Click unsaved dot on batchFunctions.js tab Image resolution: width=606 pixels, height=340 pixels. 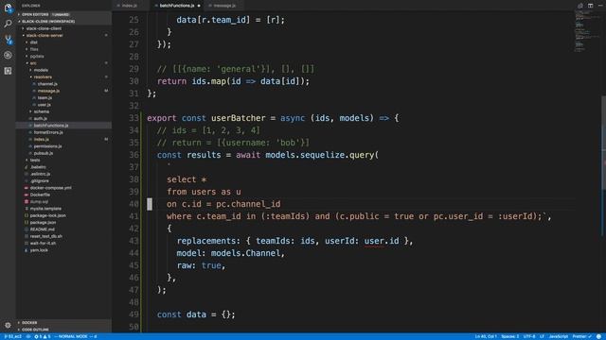199,6
